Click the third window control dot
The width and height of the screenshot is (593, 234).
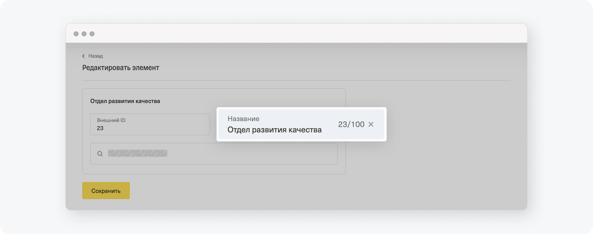92,34
